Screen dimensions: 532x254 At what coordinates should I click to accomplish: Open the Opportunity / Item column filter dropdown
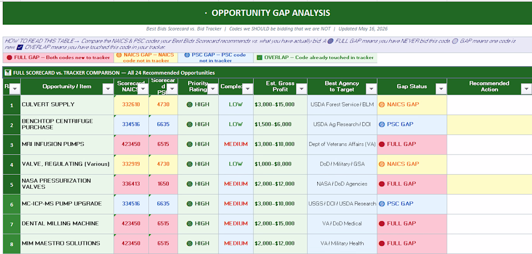(x=108, y=89)
